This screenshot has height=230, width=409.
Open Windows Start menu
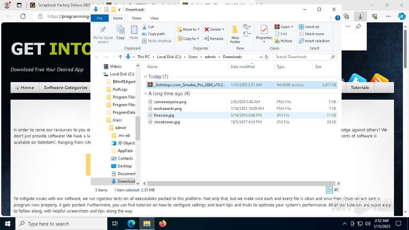pyautogui.click(x=7, y=224)
